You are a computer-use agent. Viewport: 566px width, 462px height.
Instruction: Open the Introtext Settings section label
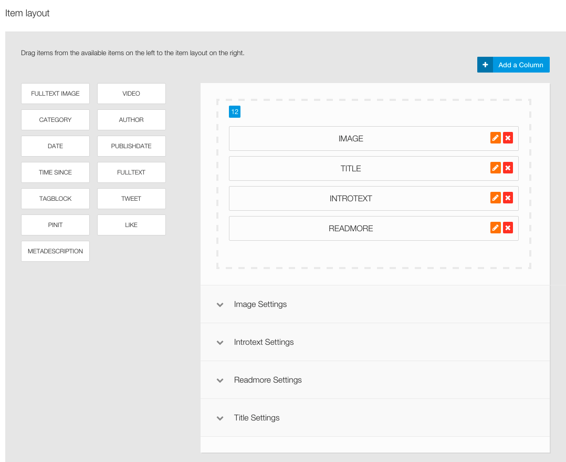264,342
